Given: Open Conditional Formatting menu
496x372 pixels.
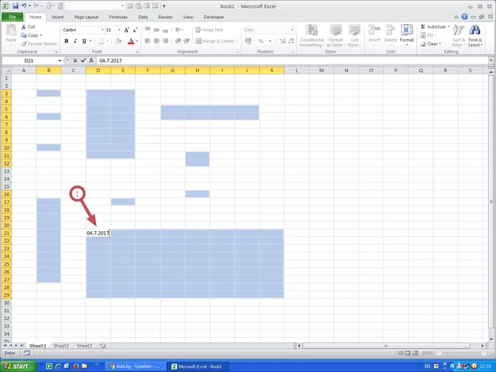Looking at the screenshot, I should point(312,36).
